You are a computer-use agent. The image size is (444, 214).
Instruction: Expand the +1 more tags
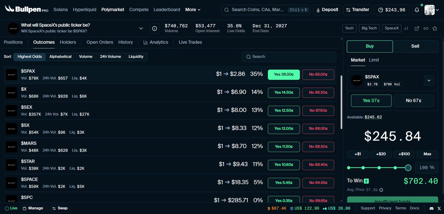click(x=406, y=28)
